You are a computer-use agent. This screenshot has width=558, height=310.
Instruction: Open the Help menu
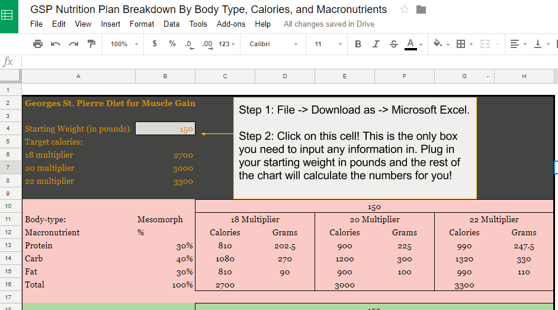tap(262, 24)
